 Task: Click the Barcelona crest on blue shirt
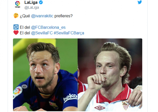tap(53, 105)
